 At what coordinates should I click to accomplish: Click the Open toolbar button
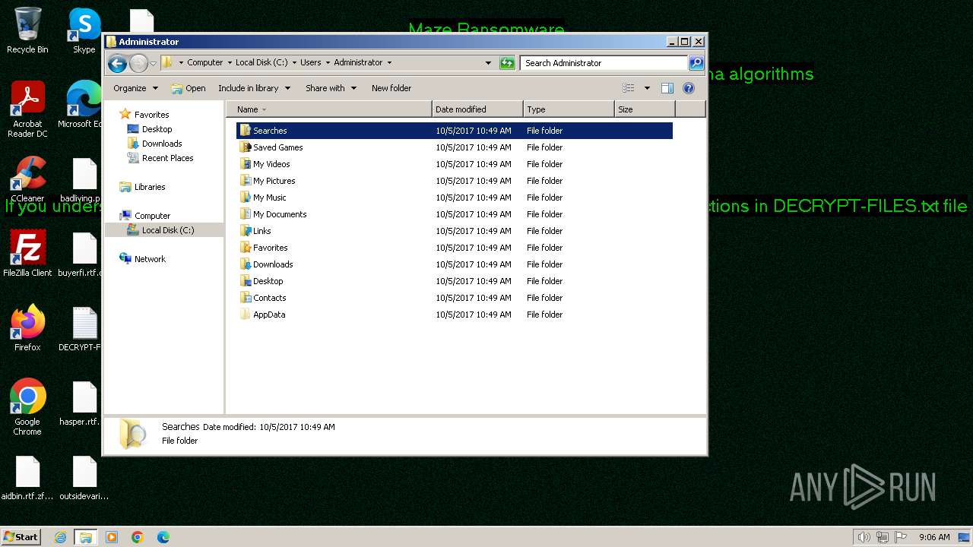pos(189,88)
